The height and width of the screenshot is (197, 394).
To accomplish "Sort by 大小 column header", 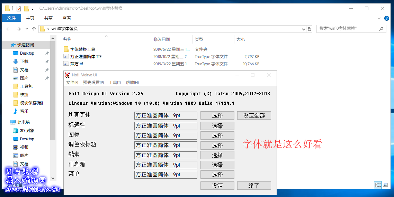I will click(241, 39).
